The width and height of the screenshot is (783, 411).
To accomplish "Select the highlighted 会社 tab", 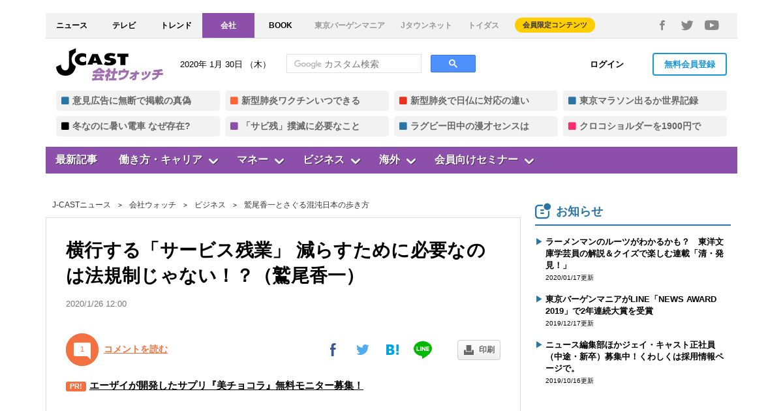I will 228,25.
